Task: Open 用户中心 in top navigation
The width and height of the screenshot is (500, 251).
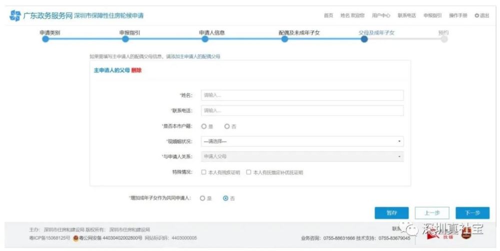Action: coord(381,15)
